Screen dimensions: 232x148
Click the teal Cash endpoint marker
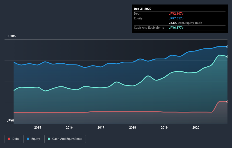click(227, 57)
